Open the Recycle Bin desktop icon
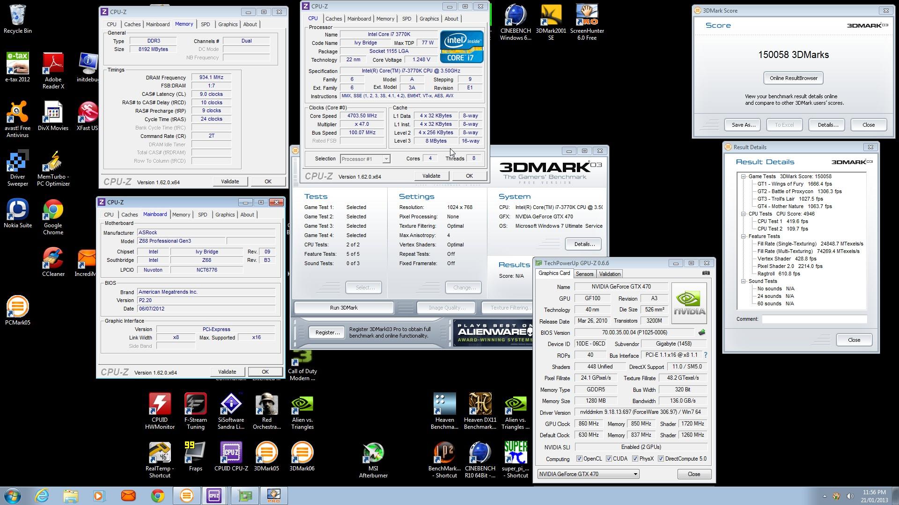 coord(18,19)
